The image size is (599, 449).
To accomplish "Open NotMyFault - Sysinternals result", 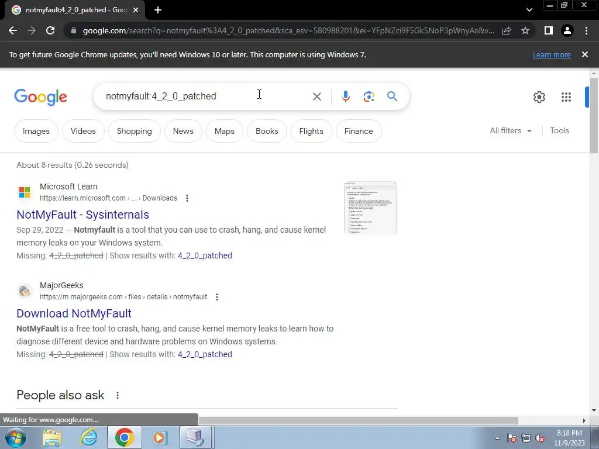I will 82,215.
